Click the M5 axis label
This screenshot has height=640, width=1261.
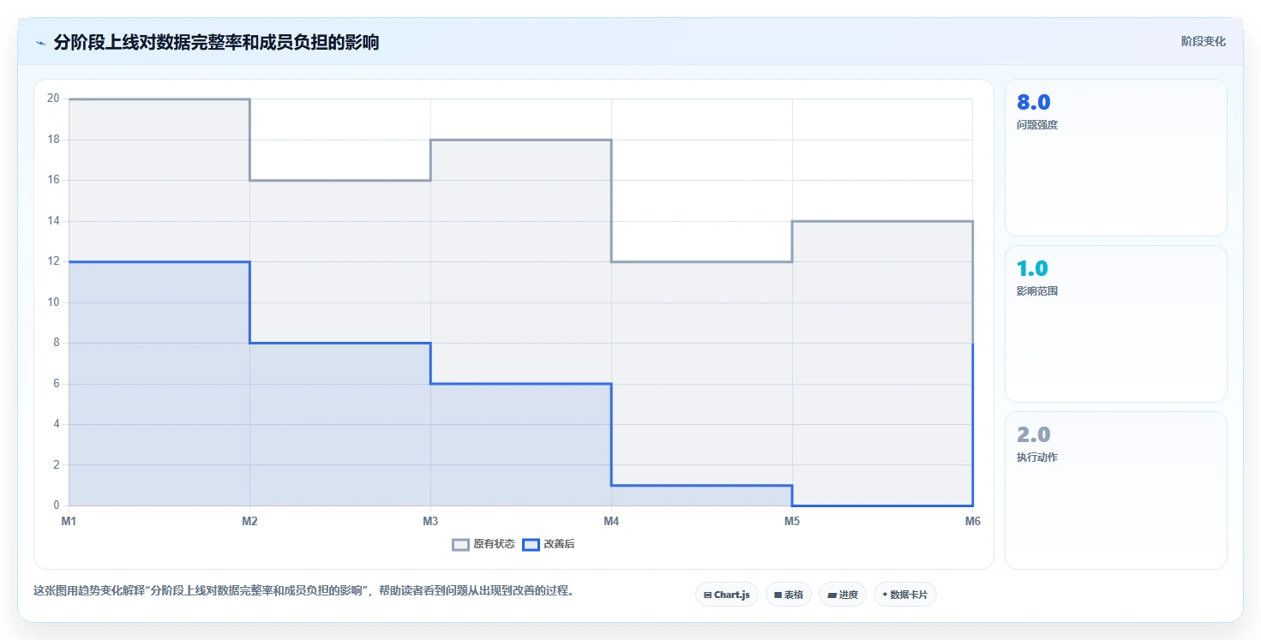[x=792, y=521]
